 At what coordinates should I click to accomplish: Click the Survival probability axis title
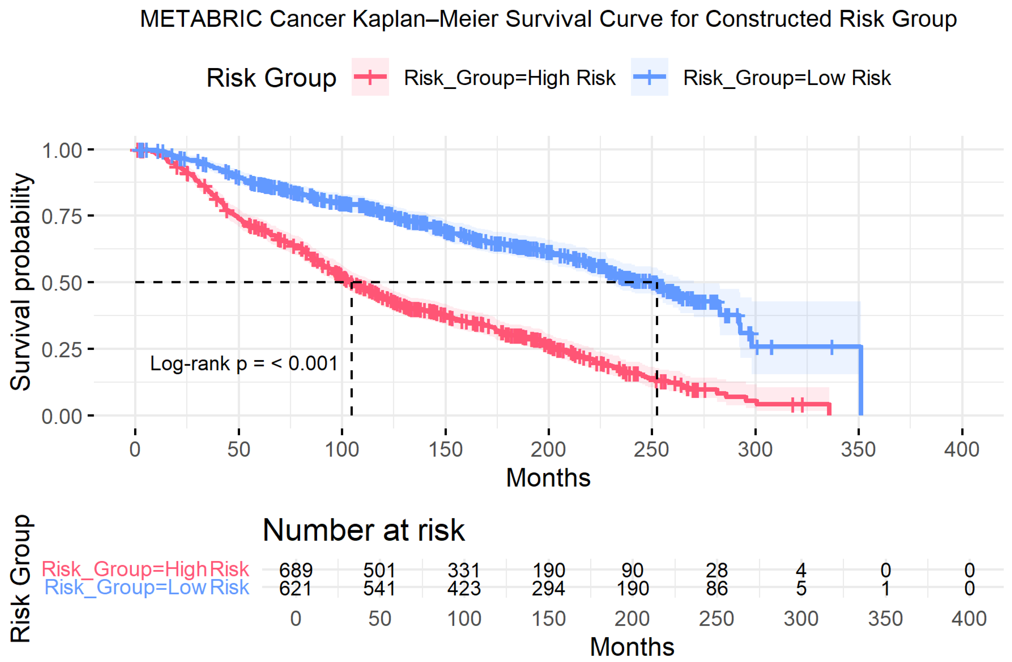coord(20,282)
